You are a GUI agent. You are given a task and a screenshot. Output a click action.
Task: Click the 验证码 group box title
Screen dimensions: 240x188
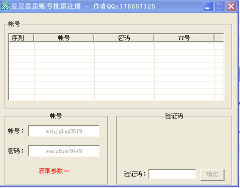174,115
